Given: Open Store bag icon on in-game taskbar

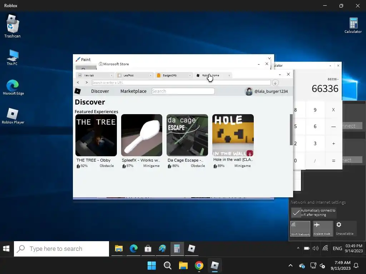Looking at the screenshot, I should click(148, 249).
